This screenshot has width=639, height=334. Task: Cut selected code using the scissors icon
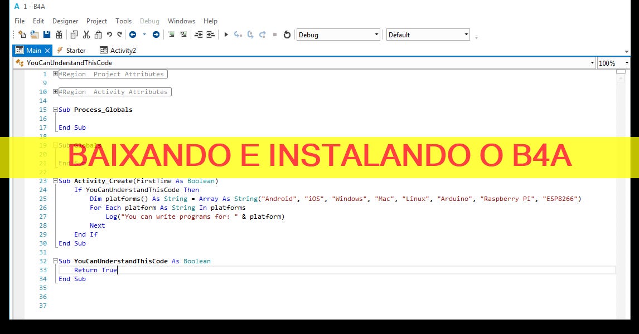click(x=85, y=35)
